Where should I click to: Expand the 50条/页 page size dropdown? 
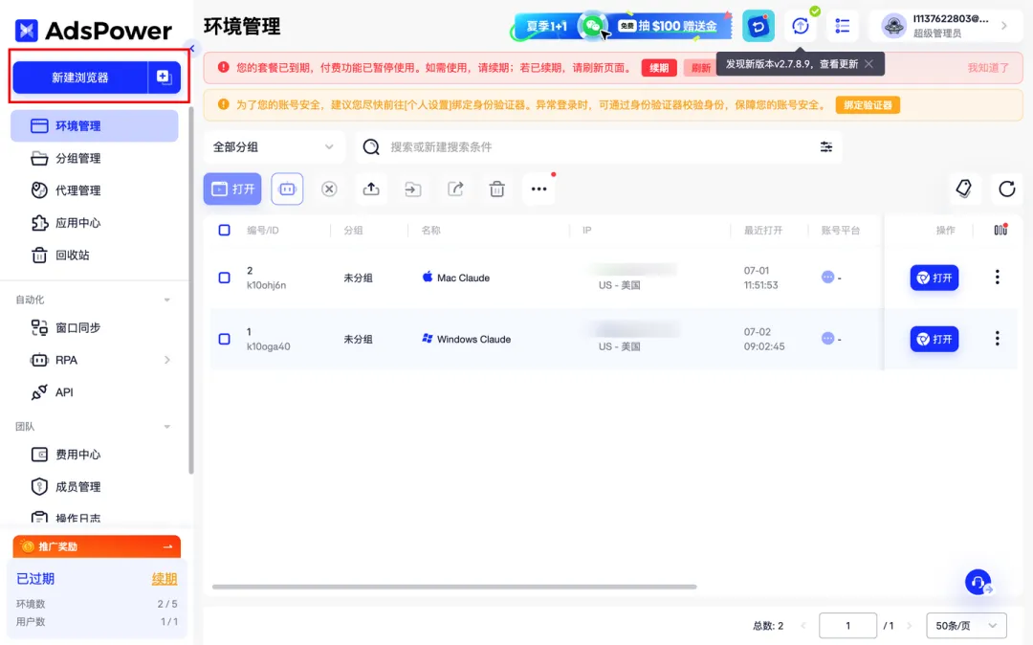966,626
